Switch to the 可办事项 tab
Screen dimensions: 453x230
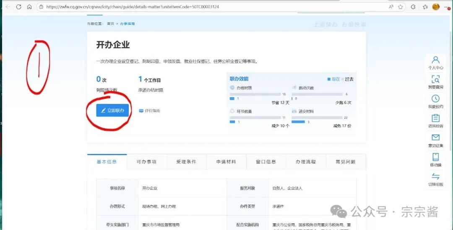click(x=146, y=162)
